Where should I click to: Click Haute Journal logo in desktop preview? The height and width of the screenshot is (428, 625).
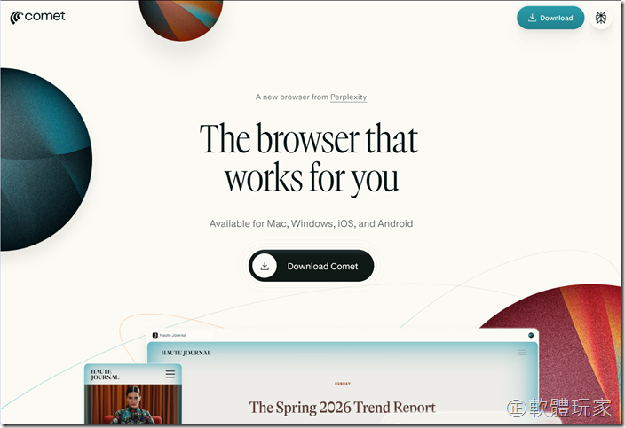pyautogui.click(x=186, y=353)
